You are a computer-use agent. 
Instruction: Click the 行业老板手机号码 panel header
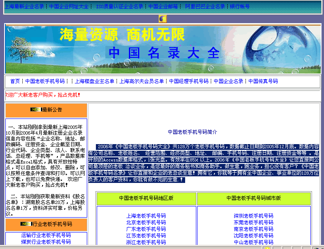[46, 225]
